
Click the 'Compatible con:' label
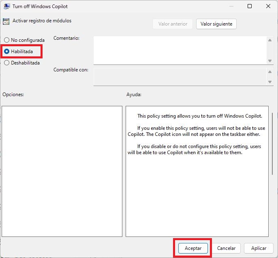[71, 70]
